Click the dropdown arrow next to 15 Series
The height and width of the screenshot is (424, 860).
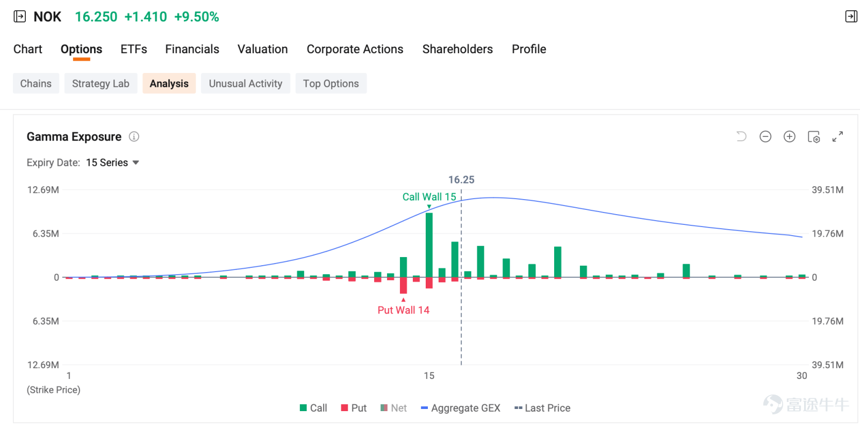[x=135, y=163]
